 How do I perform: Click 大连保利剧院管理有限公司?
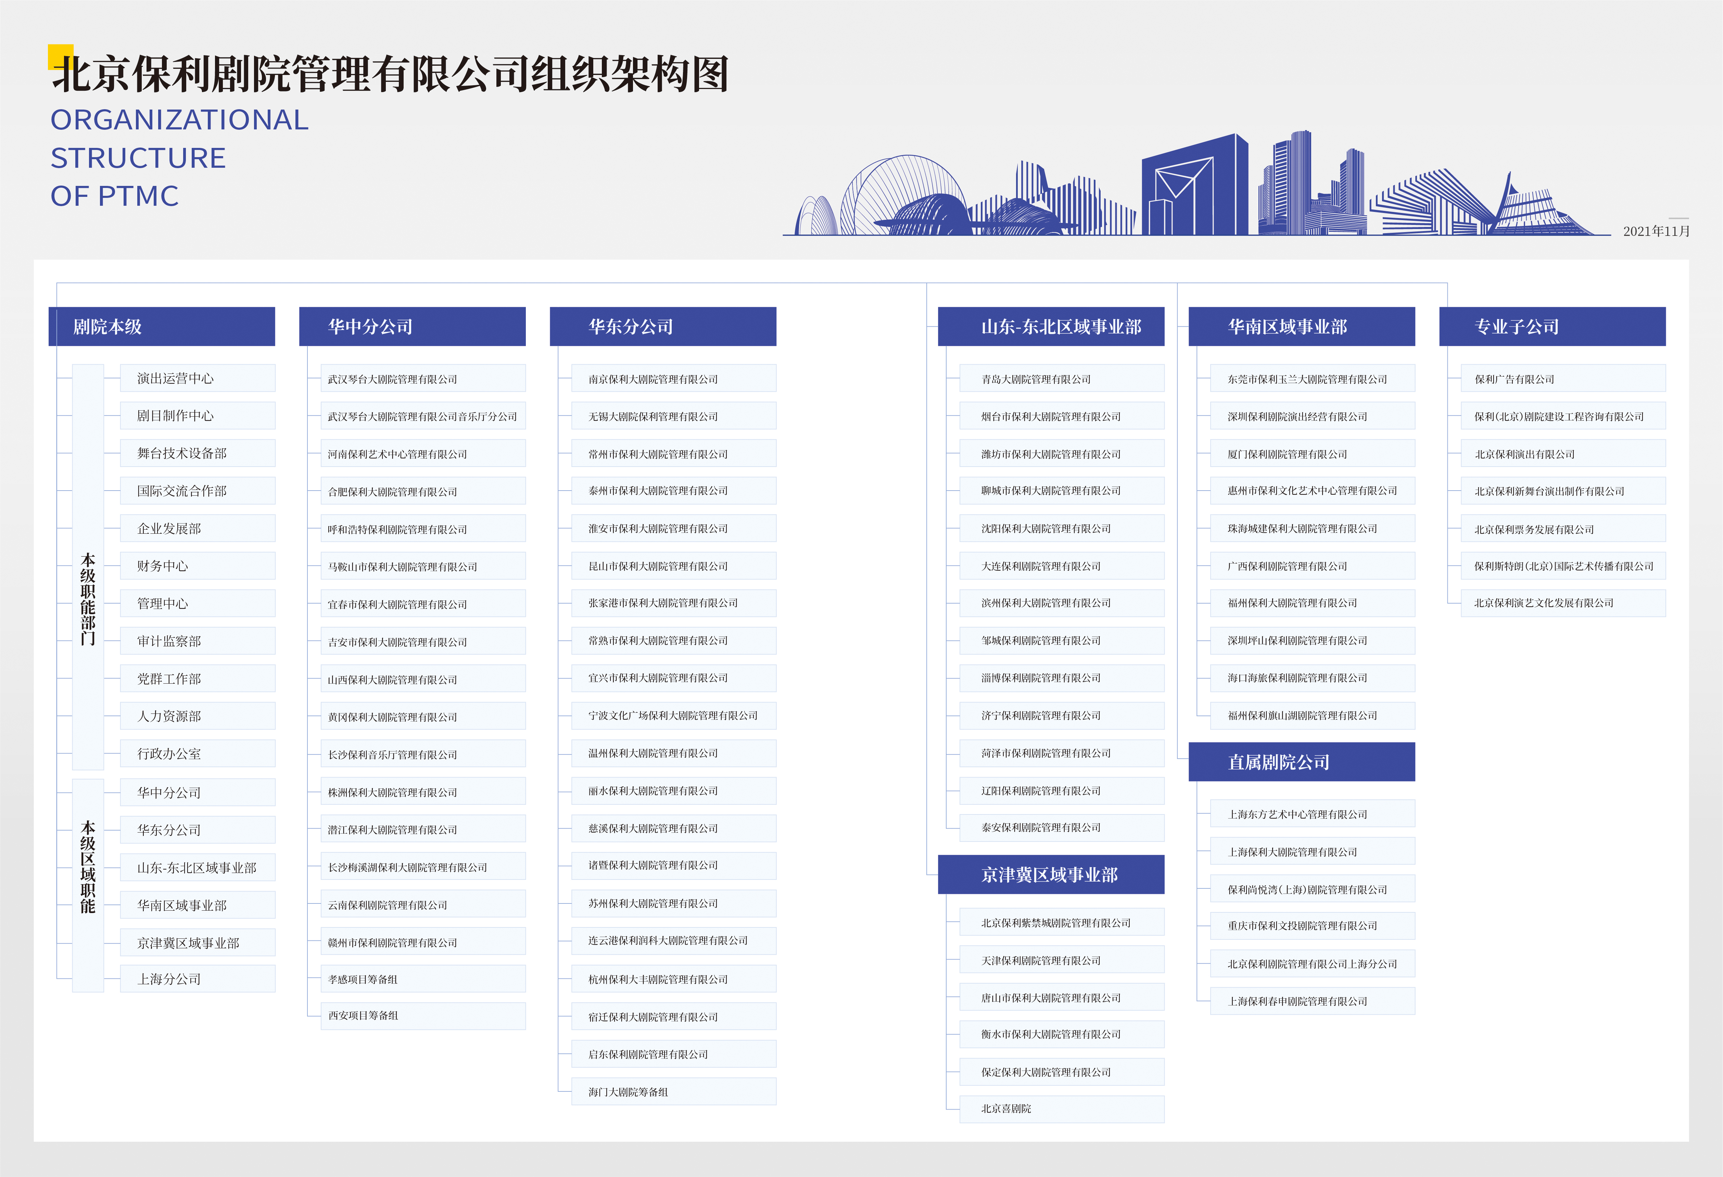pos(1061,566)
